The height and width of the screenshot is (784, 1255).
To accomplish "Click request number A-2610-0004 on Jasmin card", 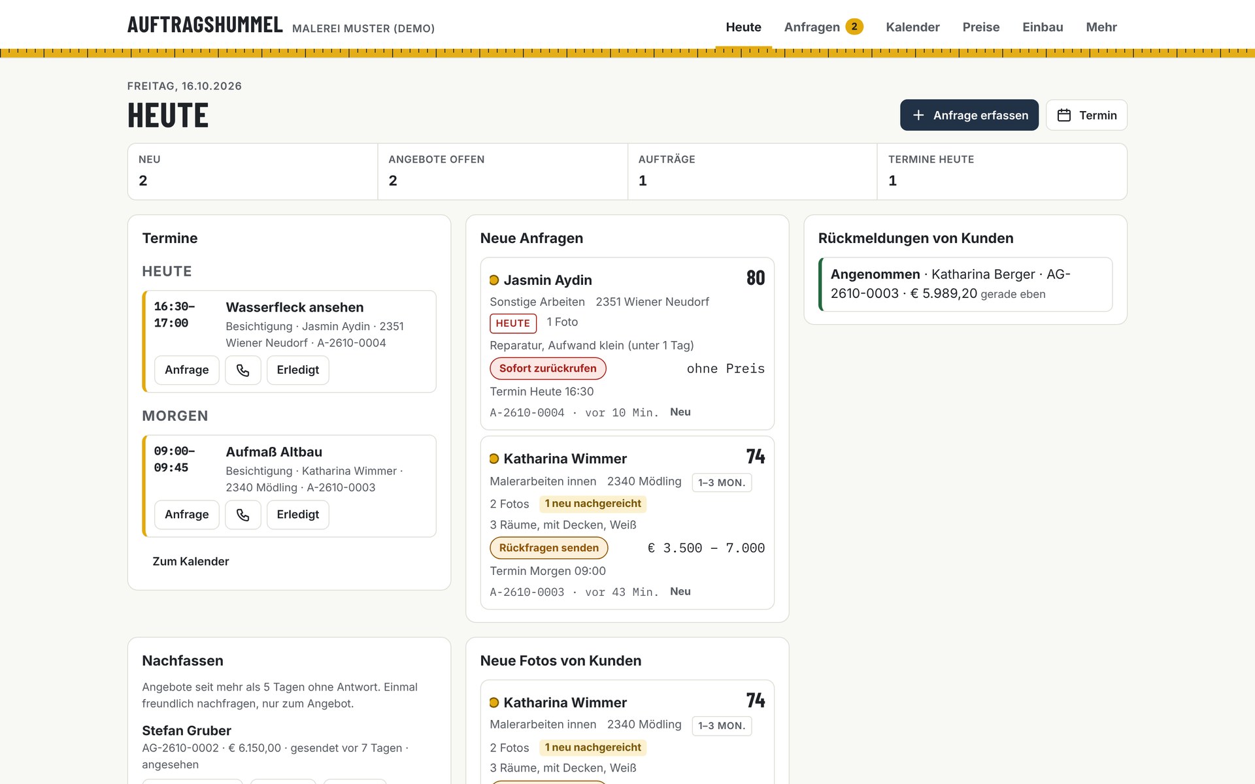I will [527, 413].
